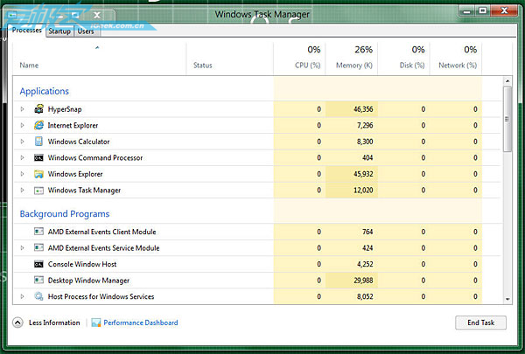Select the Internet Explorer icon

pyautogui.click(x=38, y=125)
